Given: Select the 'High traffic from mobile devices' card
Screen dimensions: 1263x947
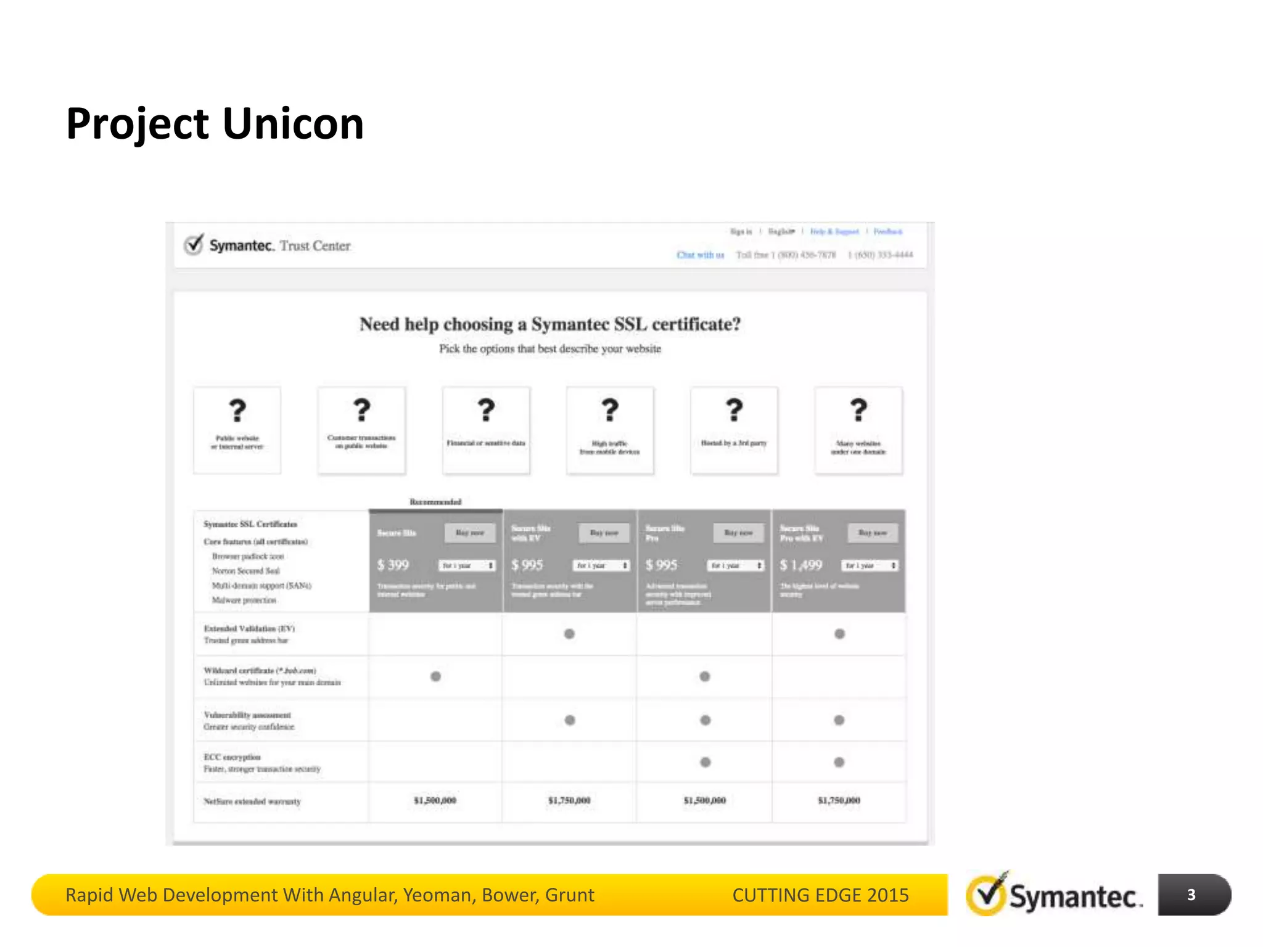Looking at the screenshot, I should [610, 430].
